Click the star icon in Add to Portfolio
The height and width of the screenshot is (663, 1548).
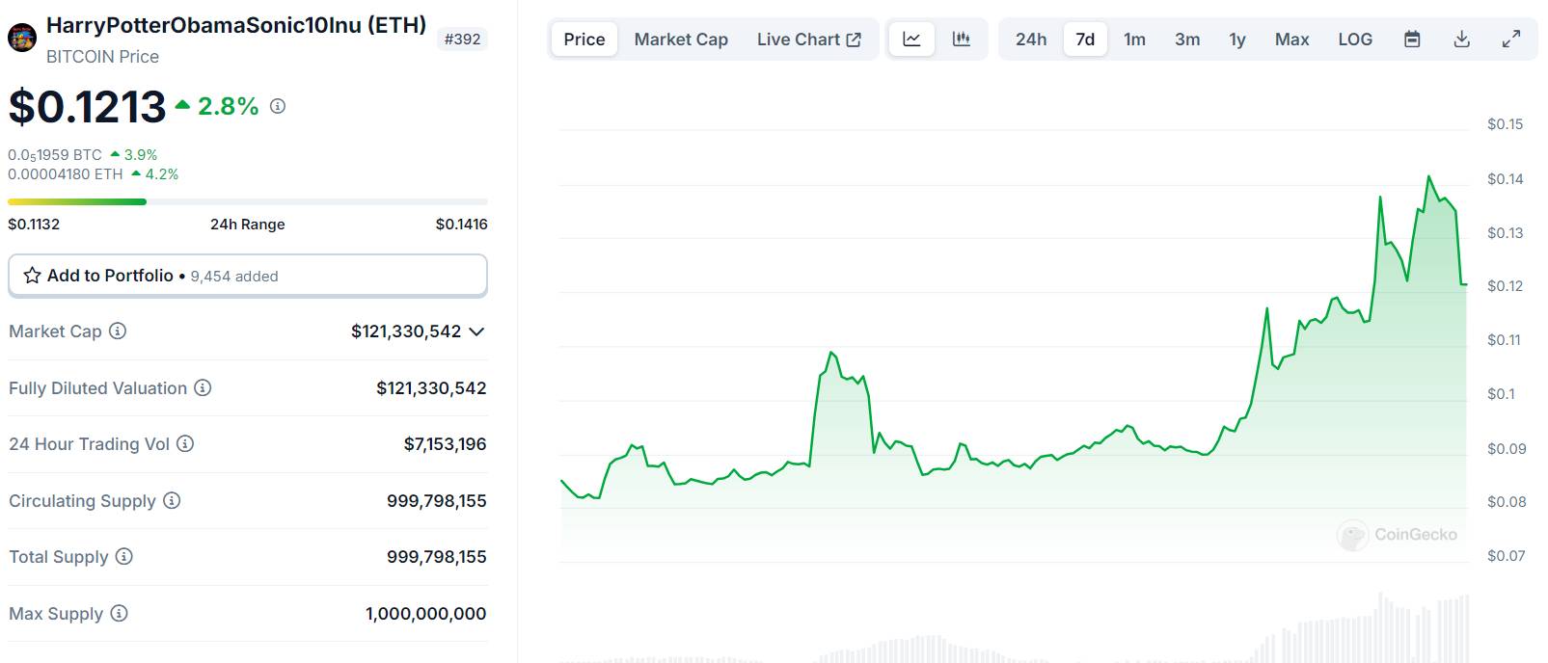[x=32, y=276]
